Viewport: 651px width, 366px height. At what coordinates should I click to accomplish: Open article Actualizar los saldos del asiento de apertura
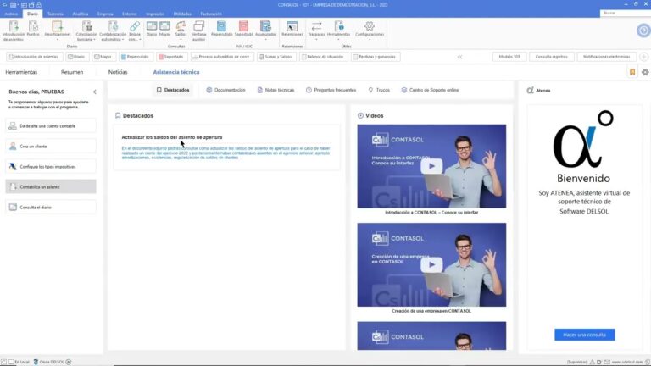coord(172,137)
